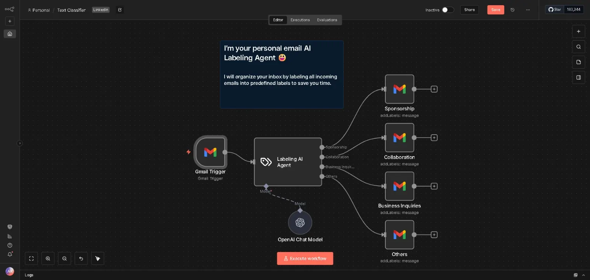The height and width of the screenshot is (280, 590).
Task: Open the notifications bell in the sidebar
Action: click(10, 254)
